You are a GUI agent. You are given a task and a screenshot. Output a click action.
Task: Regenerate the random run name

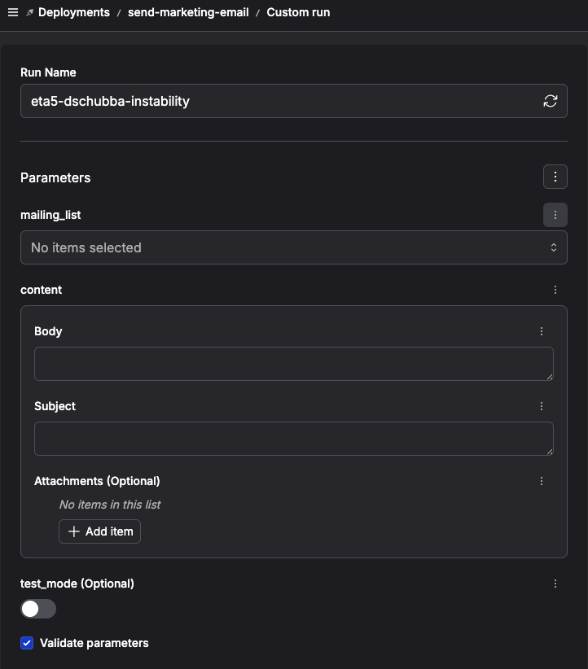point(550,101)
